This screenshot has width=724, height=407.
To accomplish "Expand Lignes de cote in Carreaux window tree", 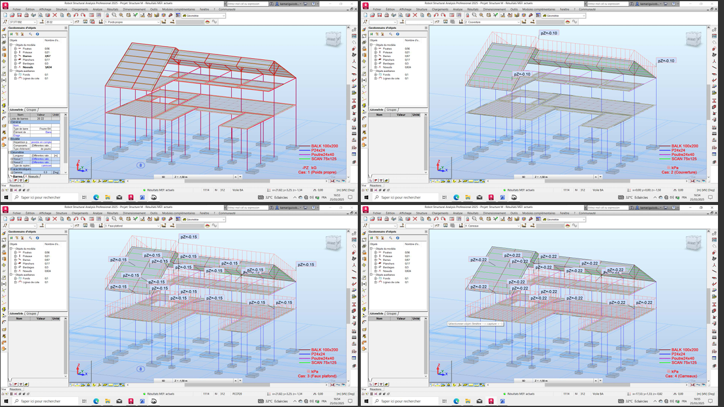I will click(x=375, y=282).
